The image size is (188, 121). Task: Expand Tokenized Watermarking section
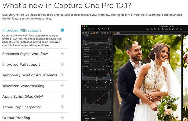pyautogui.click(x=62, y=86)
